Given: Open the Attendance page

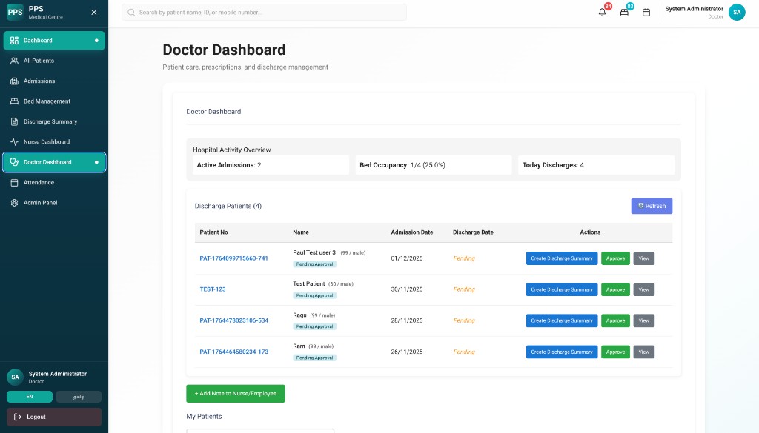Looking at the screenshot, I should pos(54,183).
